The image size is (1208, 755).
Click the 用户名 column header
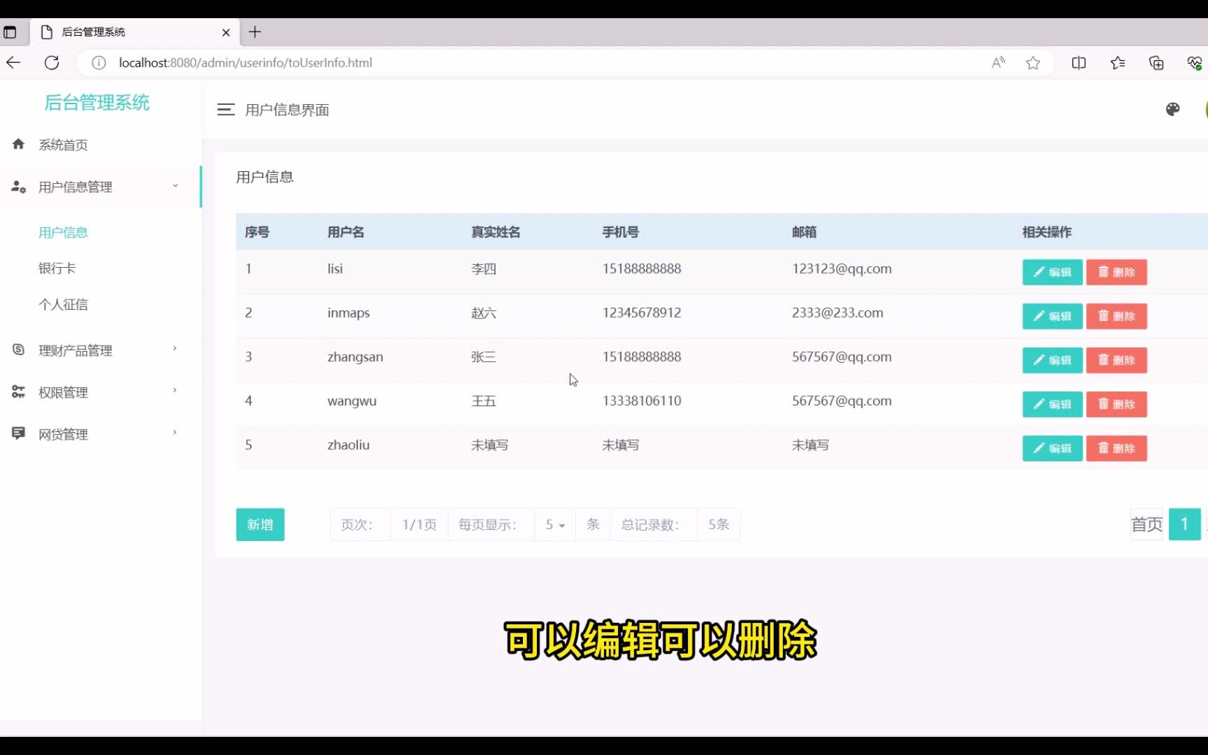tap(346, 232)
